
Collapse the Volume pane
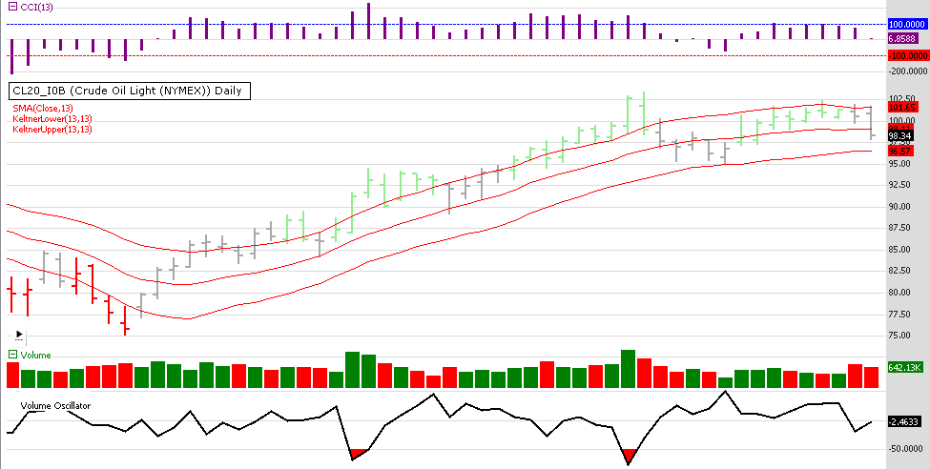point(12,355)
